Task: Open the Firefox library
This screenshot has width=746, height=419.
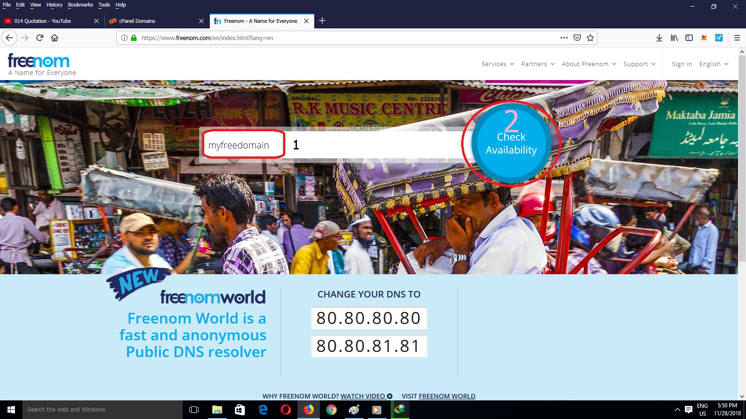Action: [x=674, y=38]
